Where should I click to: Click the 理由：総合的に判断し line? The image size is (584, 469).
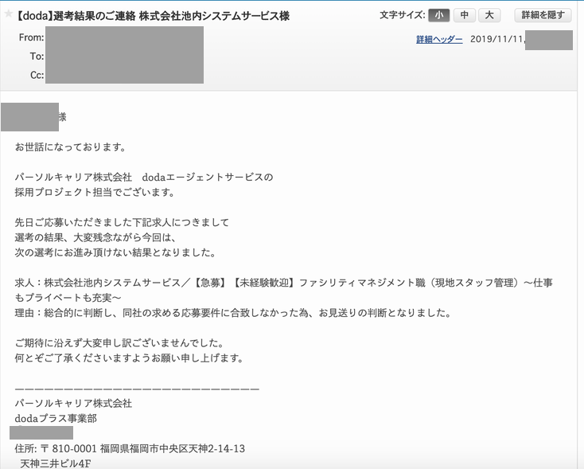coord(233,313)
